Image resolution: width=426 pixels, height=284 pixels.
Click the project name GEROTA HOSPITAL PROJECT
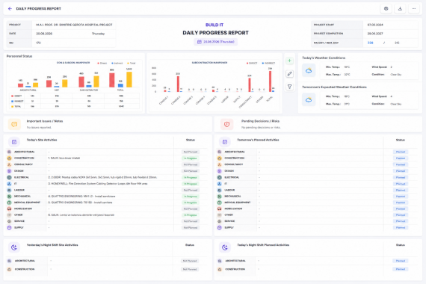(x=74, y=25)
